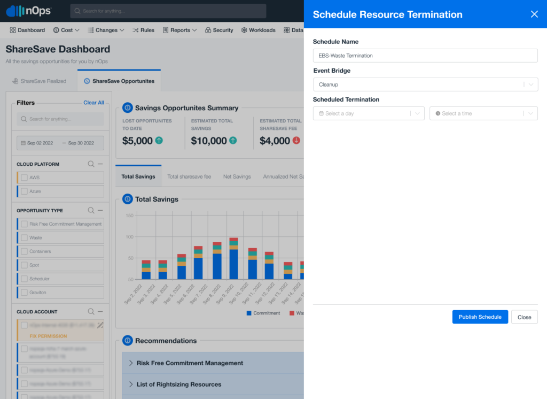The height and width of the screenshot is (399, 547).
Task: Click the Reports document icon
Action: 166,30
